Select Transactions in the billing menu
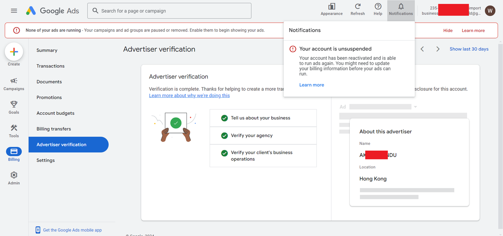Viewport: 503px width, 236px height. click(x=51, y=66)
